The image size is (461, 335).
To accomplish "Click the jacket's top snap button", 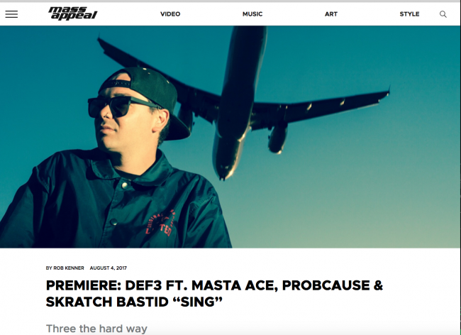I will pos(125,185).
